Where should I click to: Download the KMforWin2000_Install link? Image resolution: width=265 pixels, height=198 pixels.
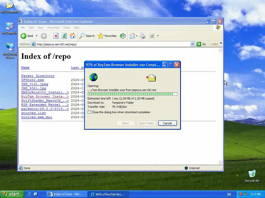pyautogui.click(x=45, y=93)
